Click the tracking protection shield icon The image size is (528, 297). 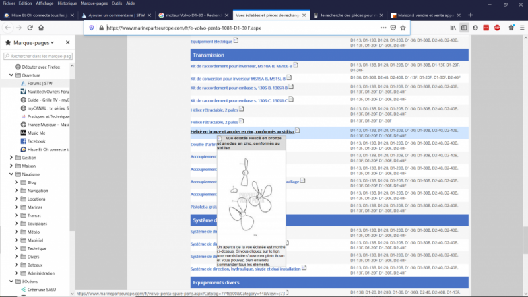[92, 28]
